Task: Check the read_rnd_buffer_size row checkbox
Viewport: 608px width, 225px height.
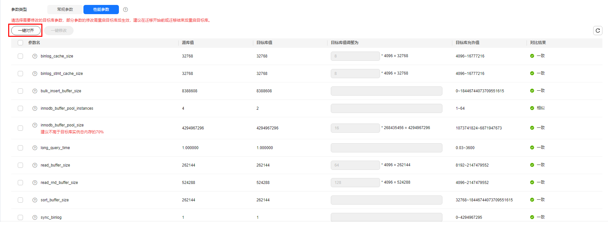Action: pyautogui.click(x=20, y=183)
